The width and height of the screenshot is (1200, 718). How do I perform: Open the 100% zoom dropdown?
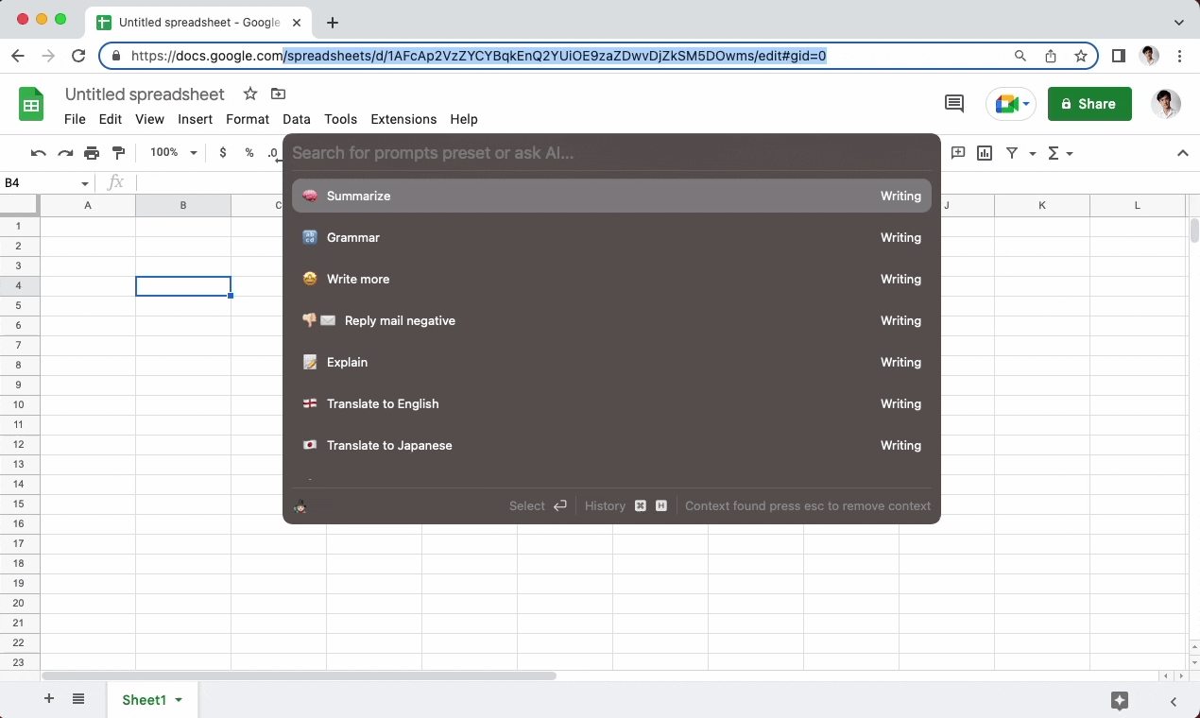tap(174, 153)
